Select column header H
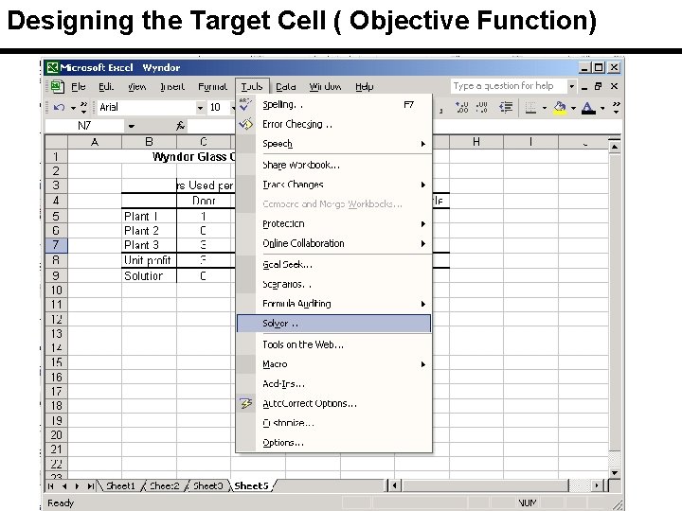The width and height of the screenshot is (682, 511). [x=476, y=142]
